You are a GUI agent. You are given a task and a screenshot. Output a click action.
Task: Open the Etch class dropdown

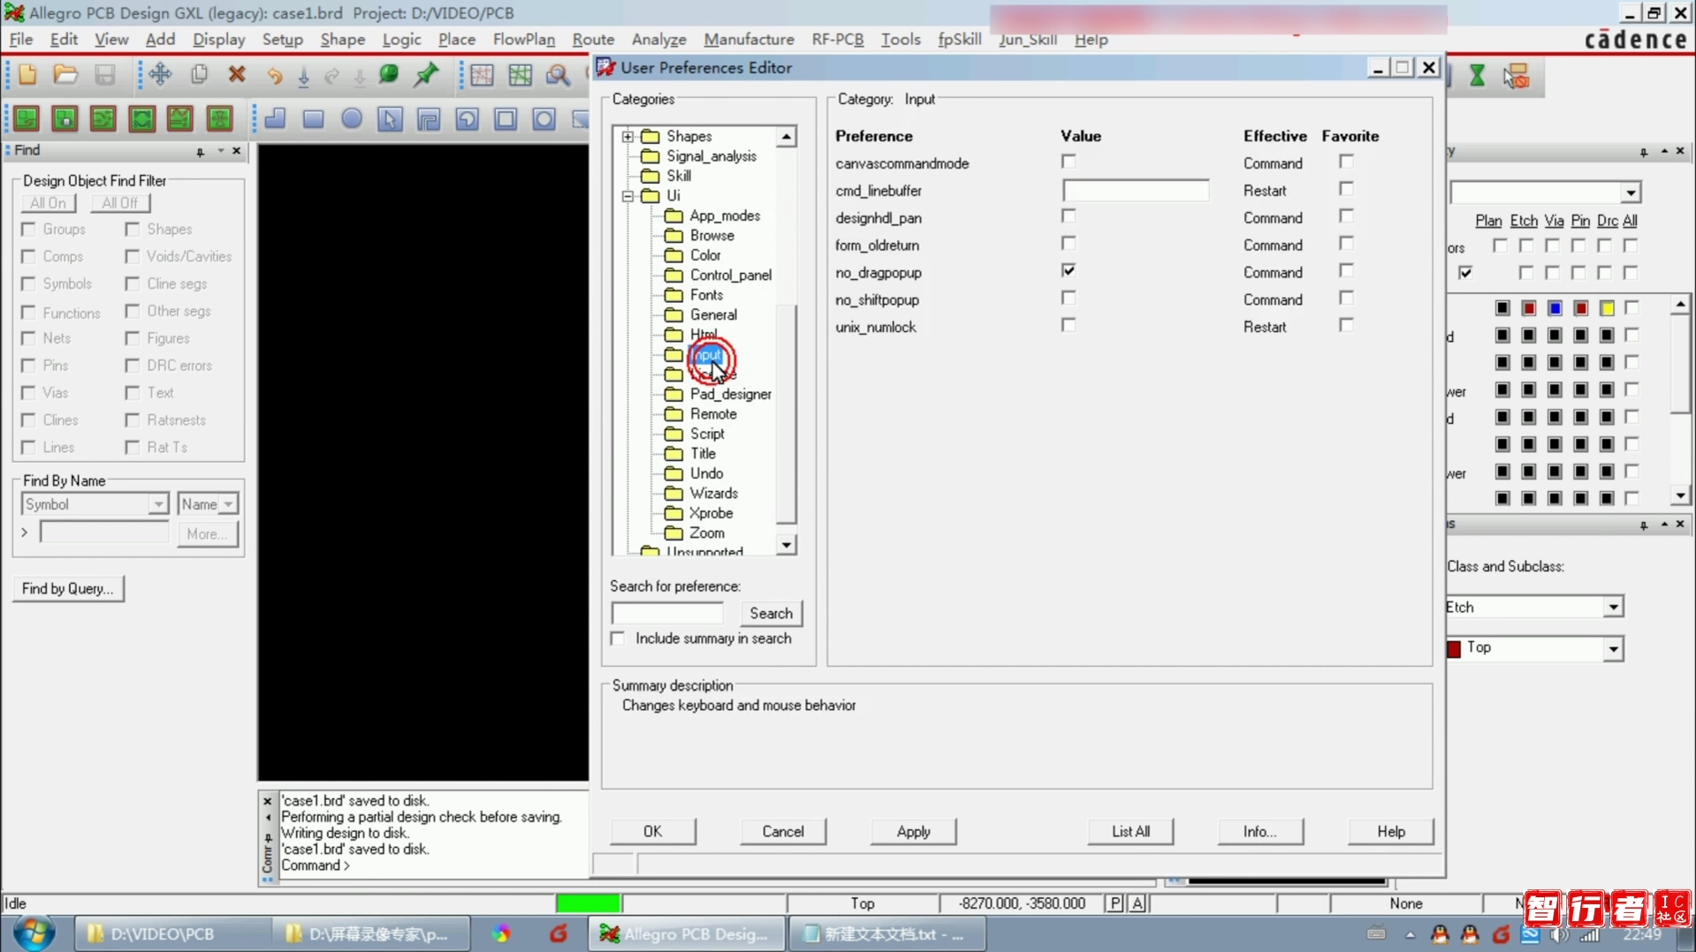[x=1613, y=608]
